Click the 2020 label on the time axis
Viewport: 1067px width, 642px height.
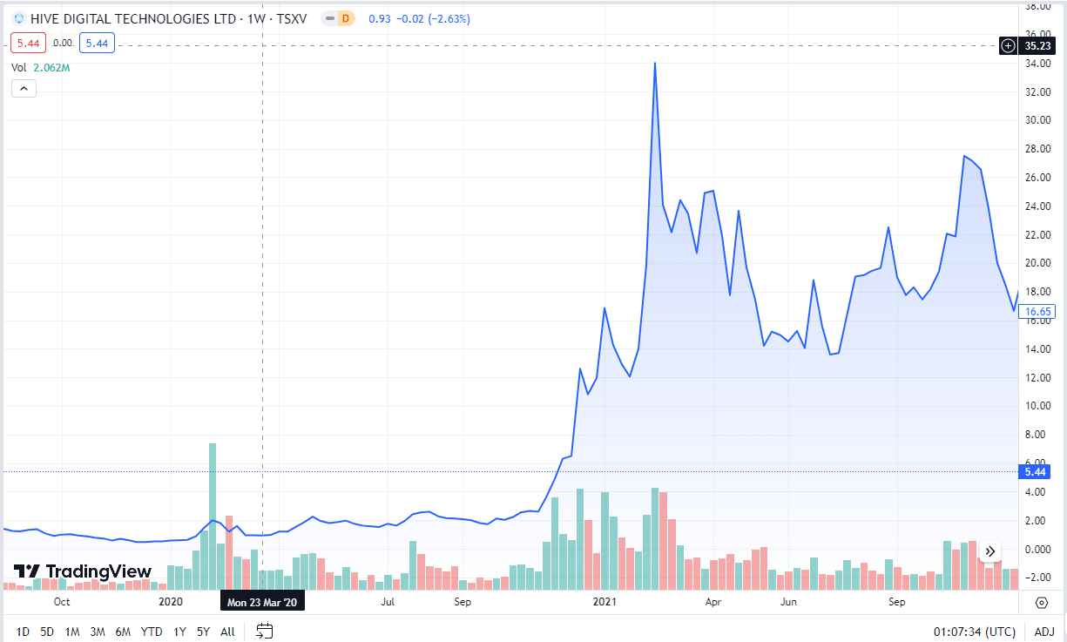click(x=172, y=602)
